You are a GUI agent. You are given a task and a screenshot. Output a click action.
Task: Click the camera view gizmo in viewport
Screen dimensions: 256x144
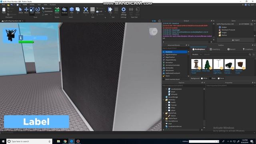tap(153, 31)
